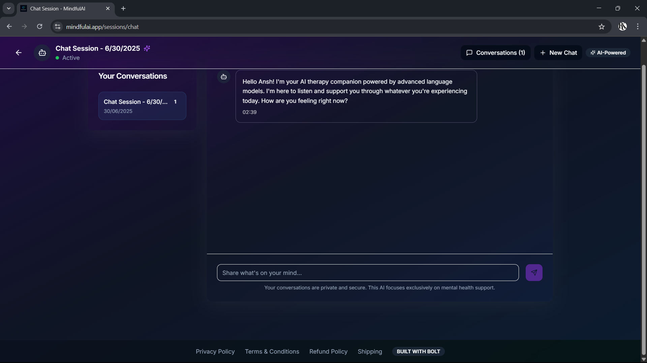
Task: Toggle the Conversations (1) panel
Action: click(x=495, y=53)
